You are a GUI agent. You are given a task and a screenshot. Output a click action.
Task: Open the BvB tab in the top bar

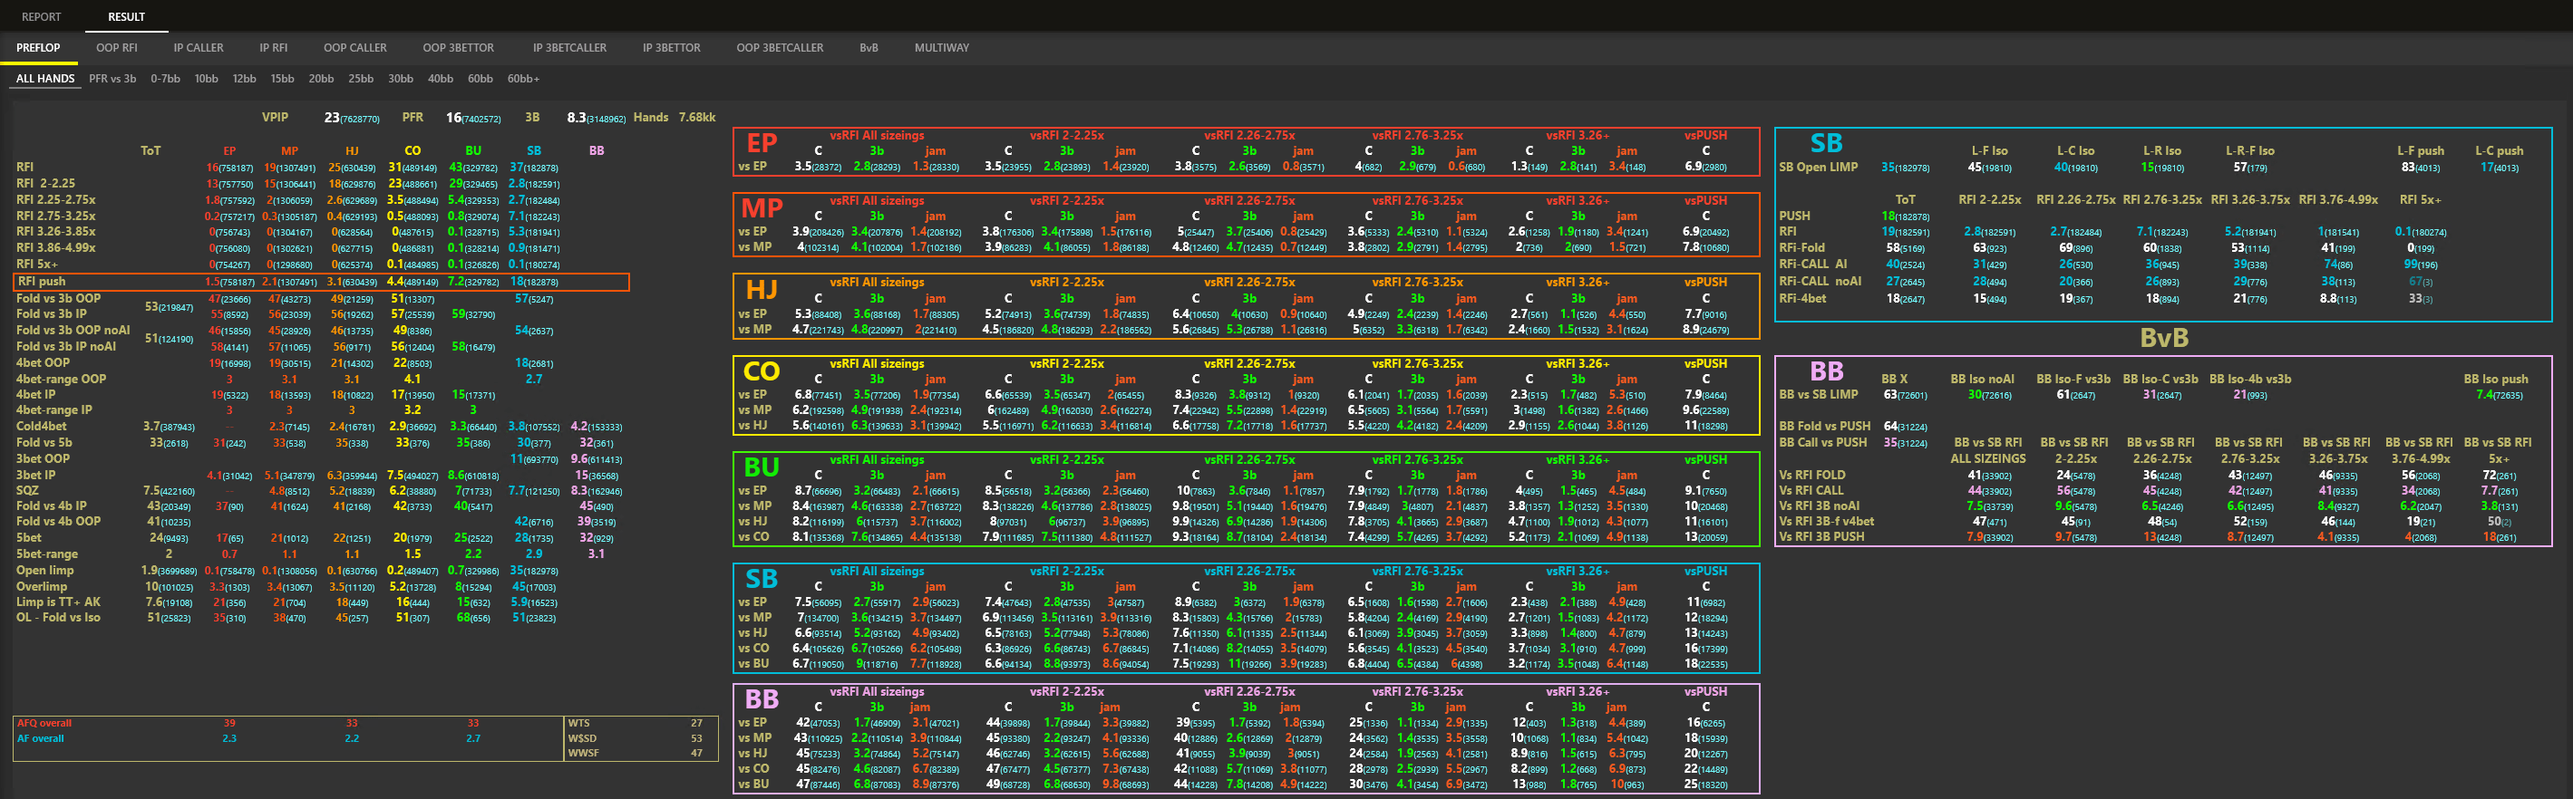tap(868, 48)
